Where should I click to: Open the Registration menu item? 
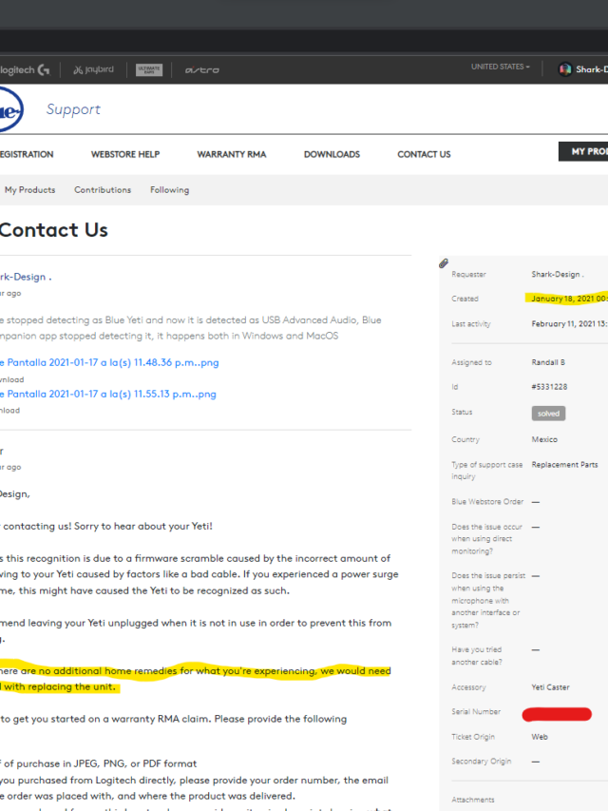(27, 154)
